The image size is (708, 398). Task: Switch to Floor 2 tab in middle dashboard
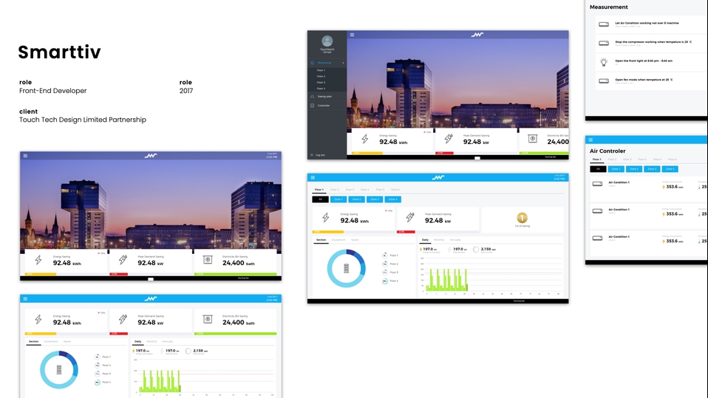334,190
